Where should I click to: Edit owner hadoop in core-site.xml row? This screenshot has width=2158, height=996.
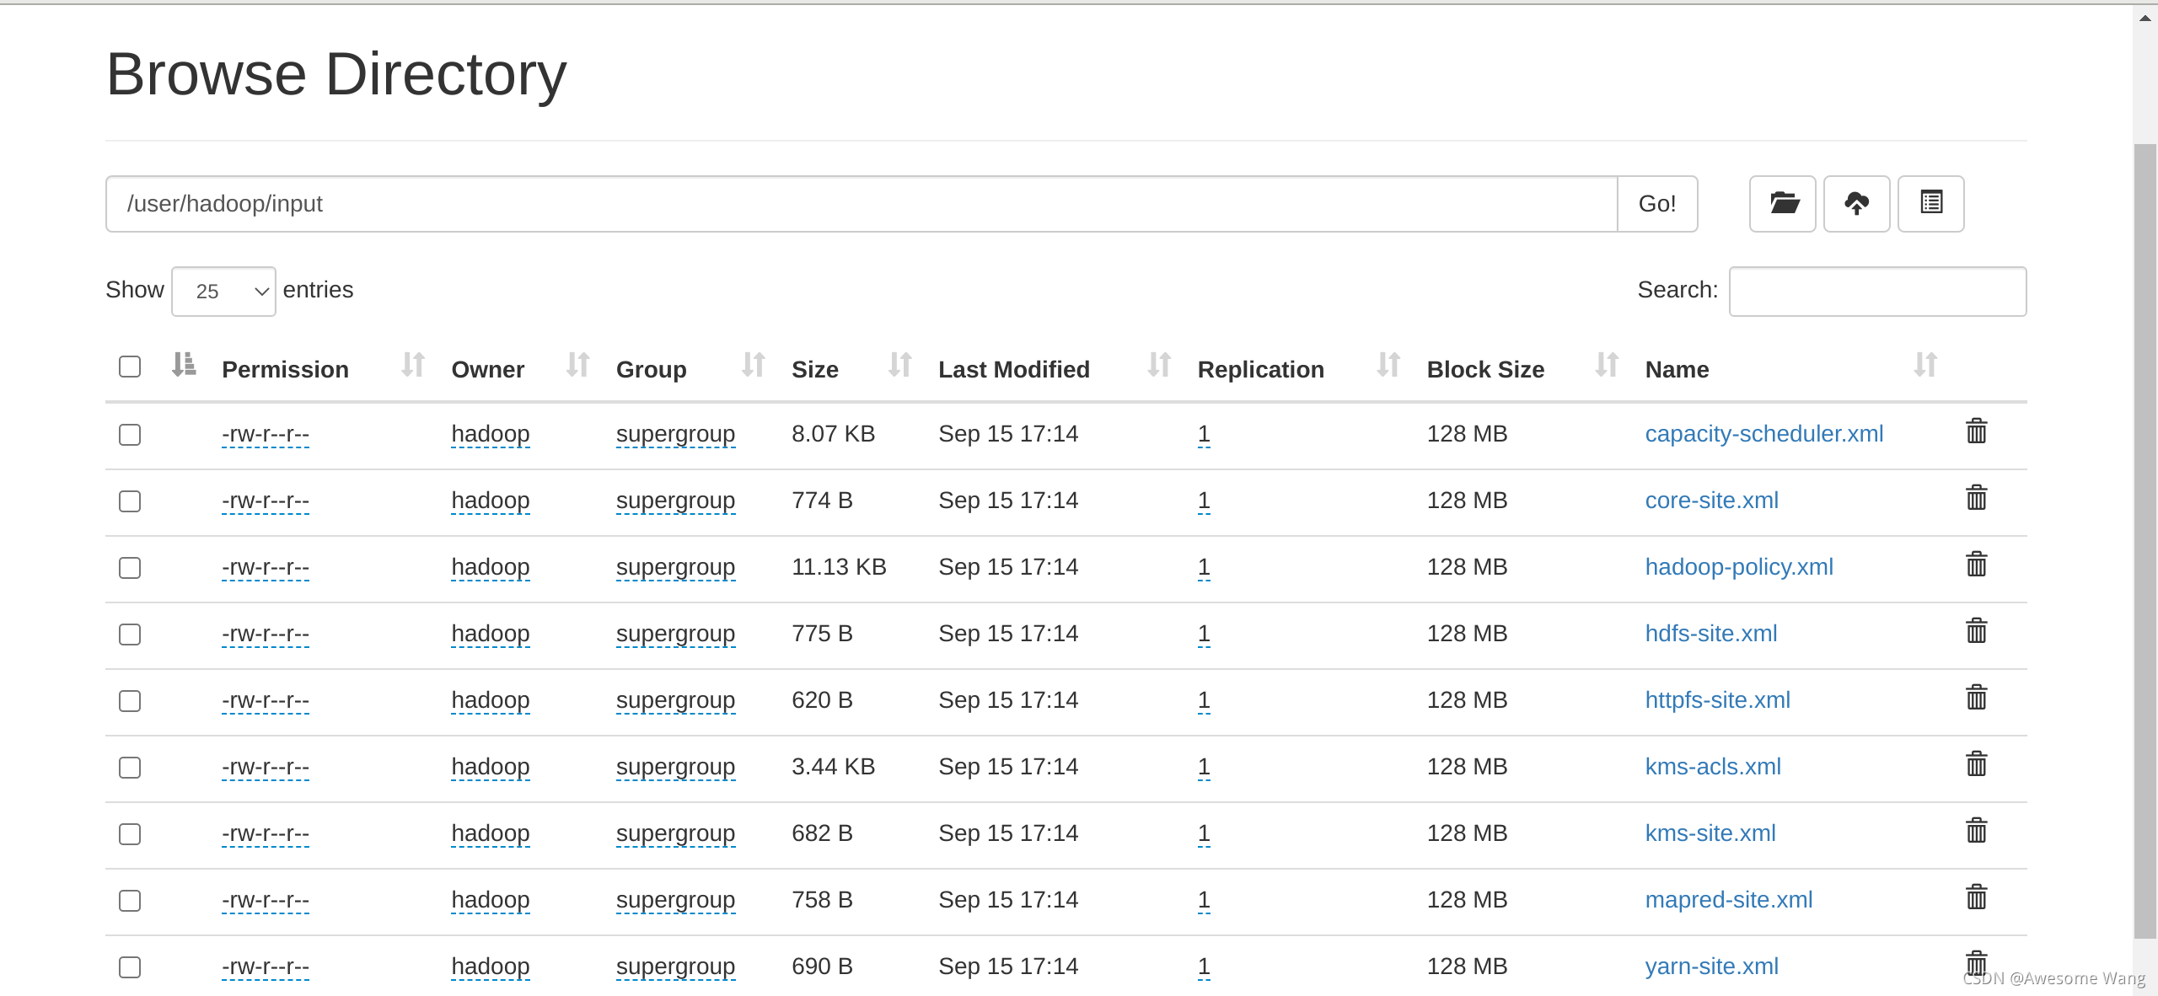pos(491,501)
